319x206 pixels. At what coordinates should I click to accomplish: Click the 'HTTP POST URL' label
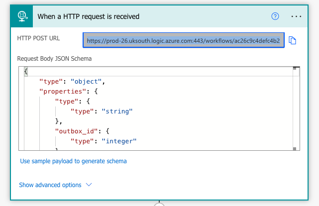[x=38, y=38]
